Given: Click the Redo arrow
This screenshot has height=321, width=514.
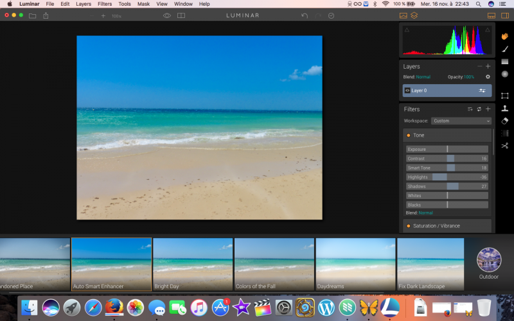Looking at the screenshot, I should point(318,15).
